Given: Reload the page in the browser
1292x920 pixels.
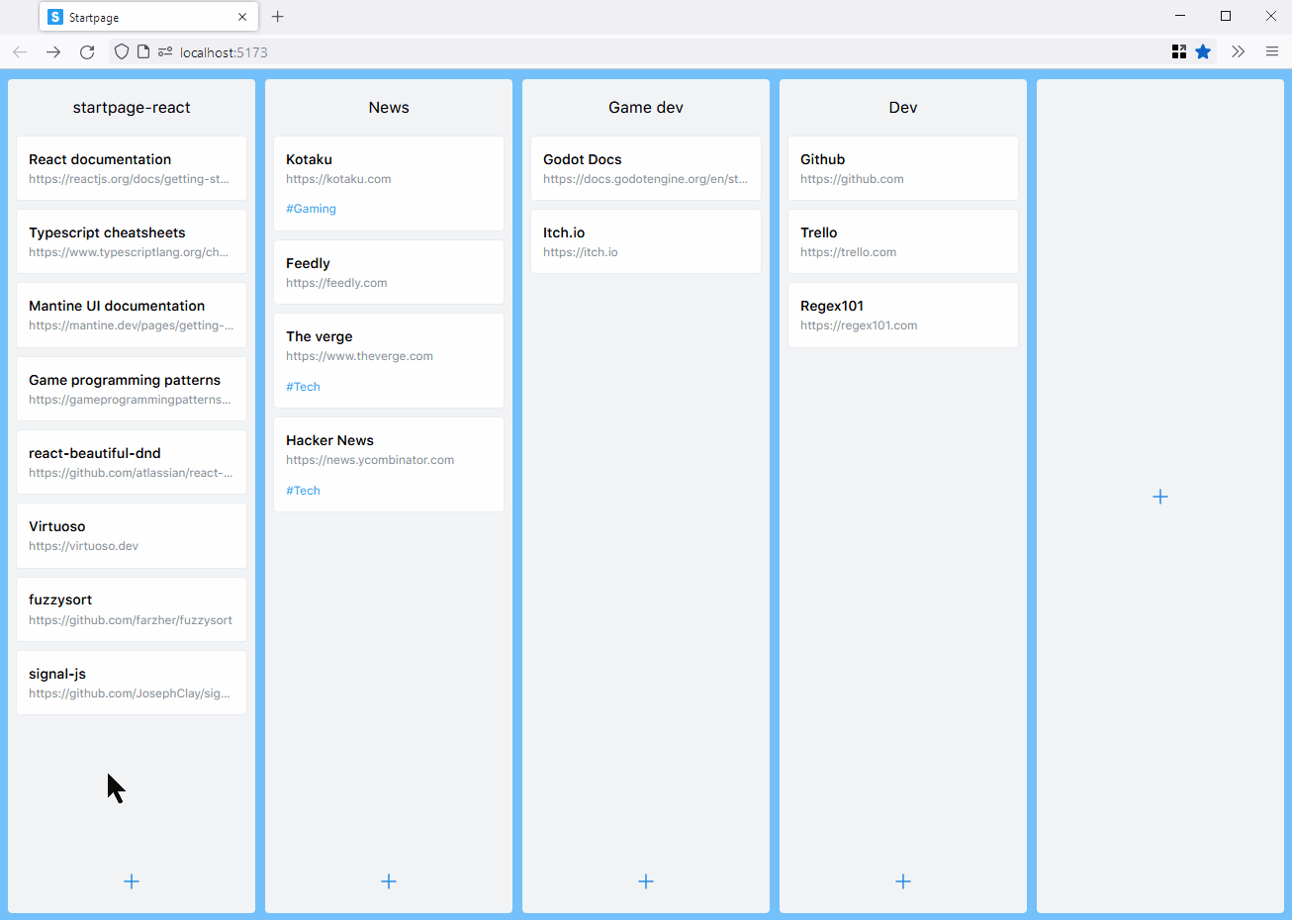Looking at the screenshot, I should pyautogui.click(x=87, y=52).
